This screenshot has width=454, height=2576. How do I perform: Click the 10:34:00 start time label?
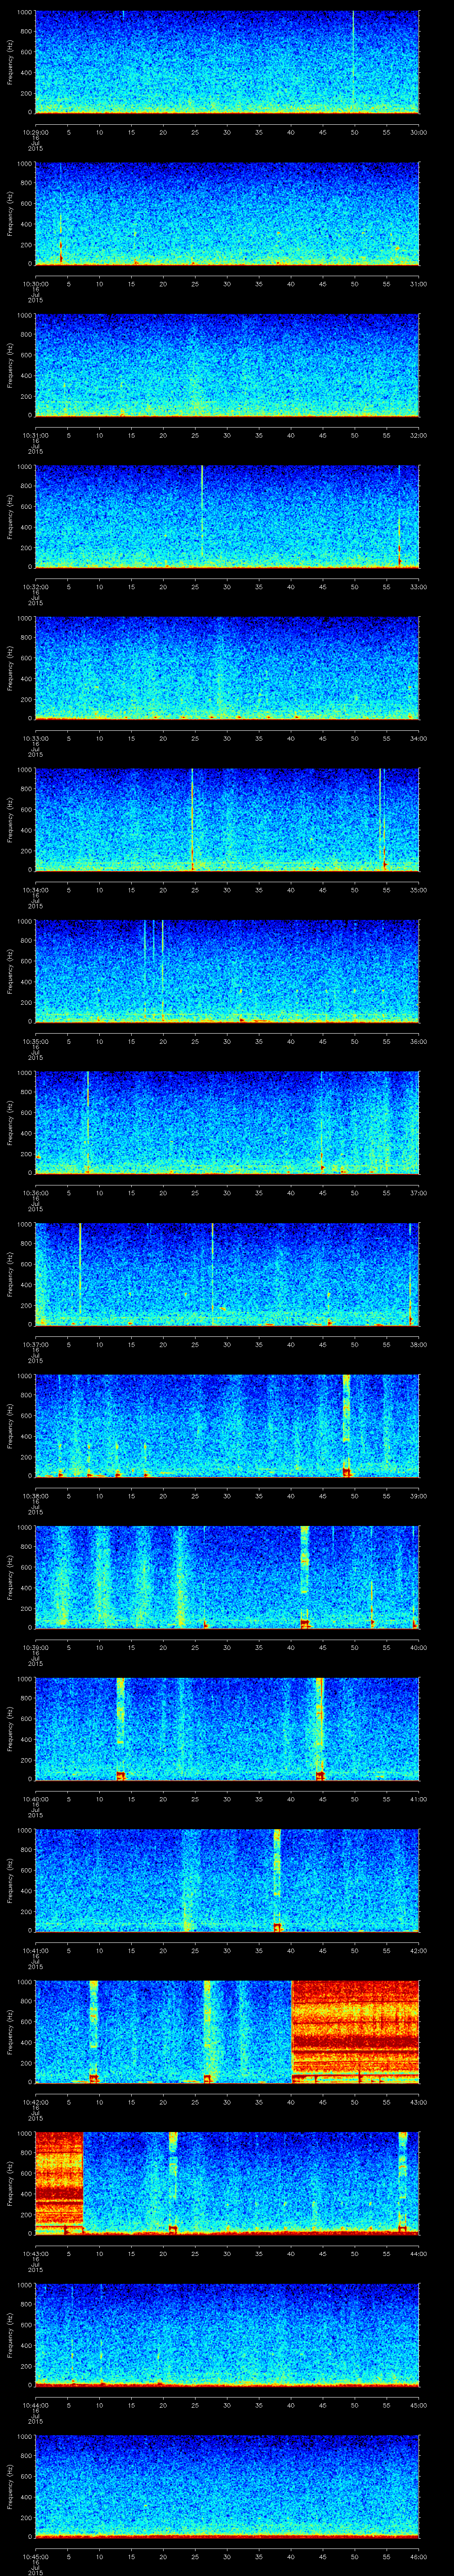35,890
